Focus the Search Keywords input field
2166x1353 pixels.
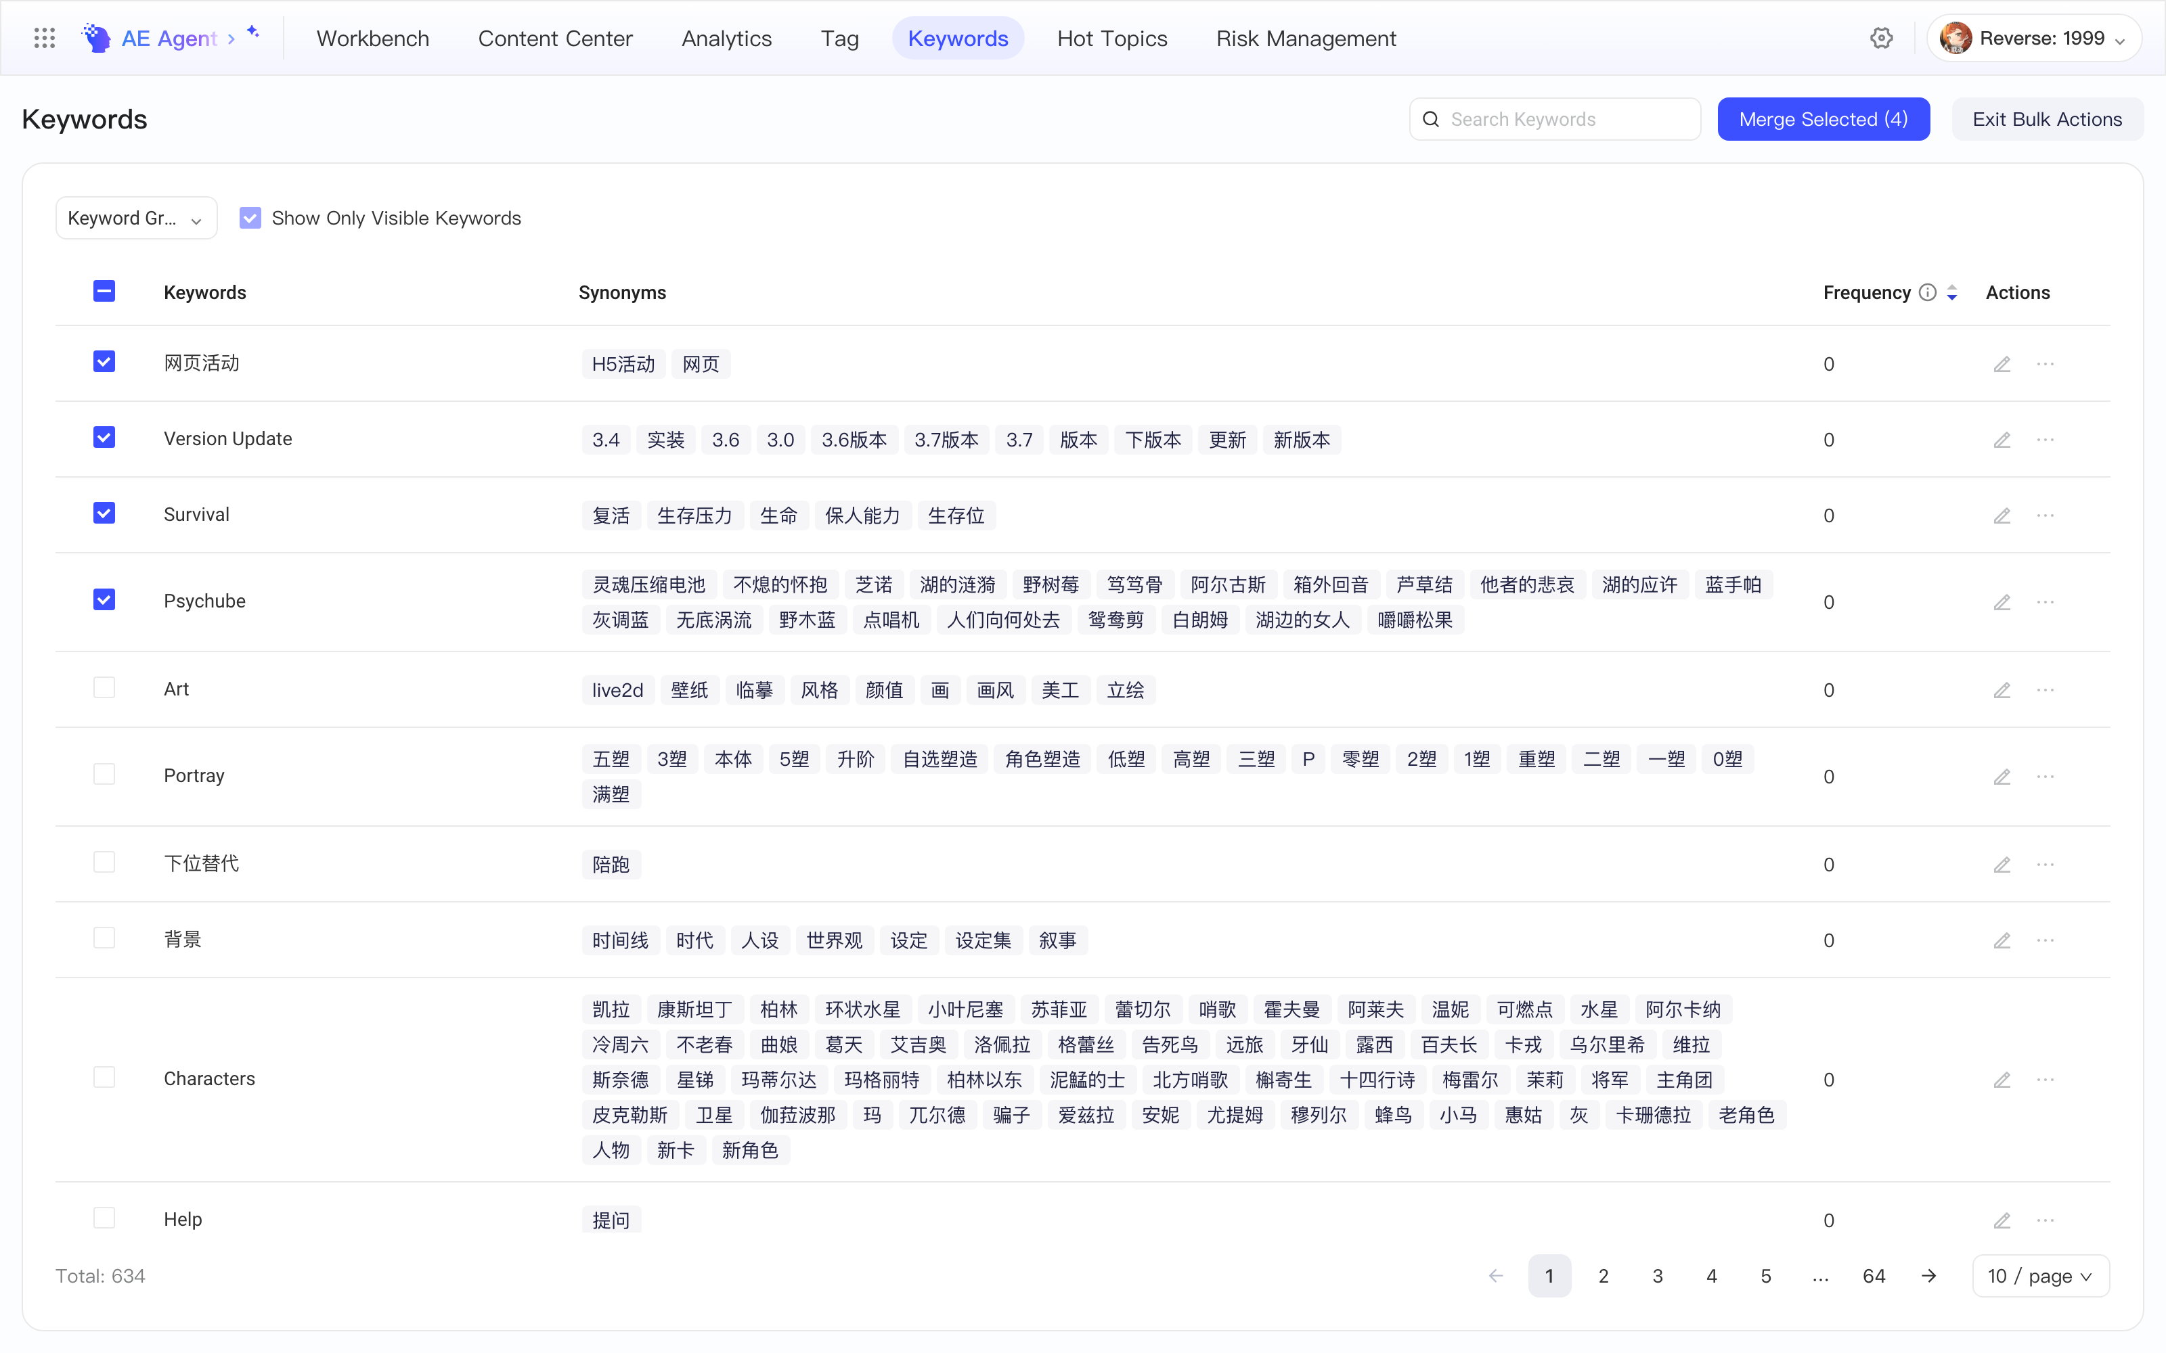coord(1555,119)
